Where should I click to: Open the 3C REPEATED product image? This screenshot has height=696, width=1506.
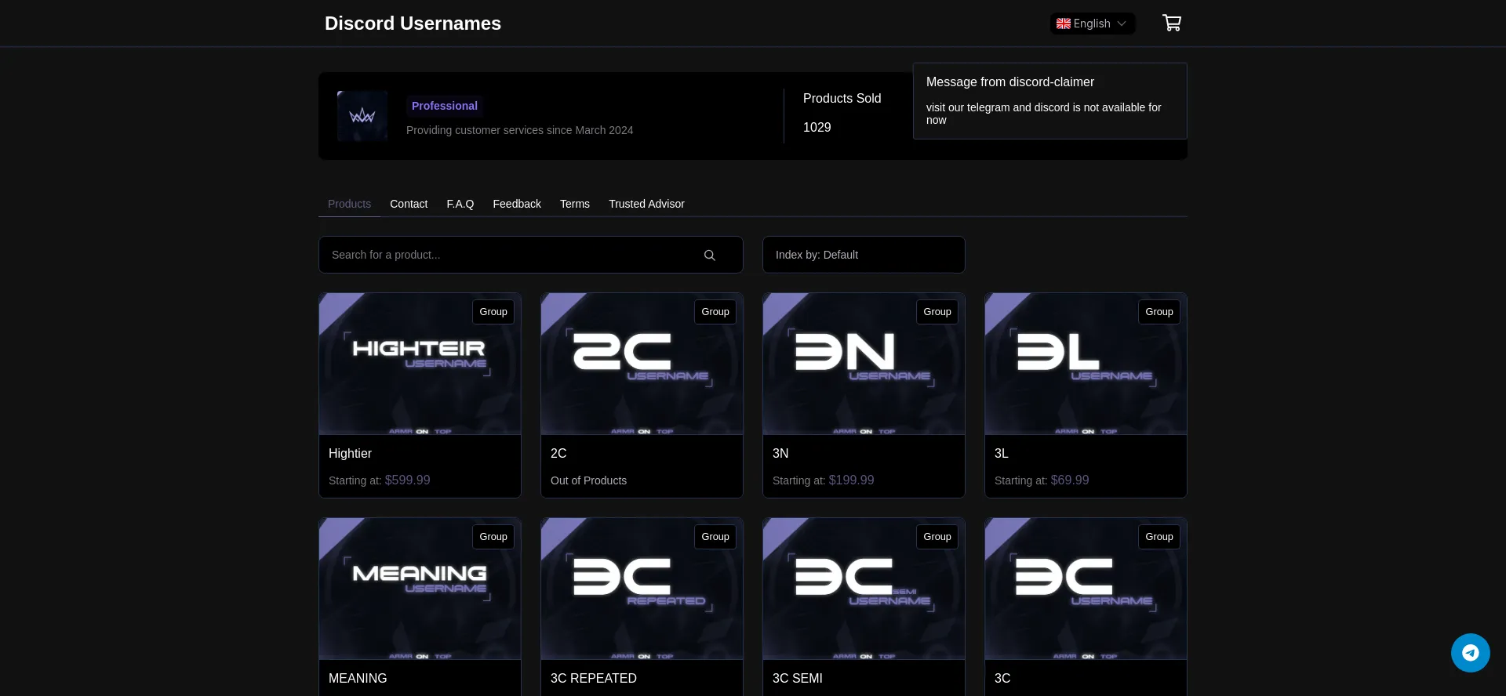point(642,589)
